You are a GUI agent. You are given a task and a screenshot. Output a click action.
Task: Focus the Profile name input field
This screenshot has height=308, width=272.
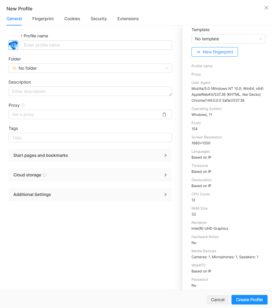[96, 45]
